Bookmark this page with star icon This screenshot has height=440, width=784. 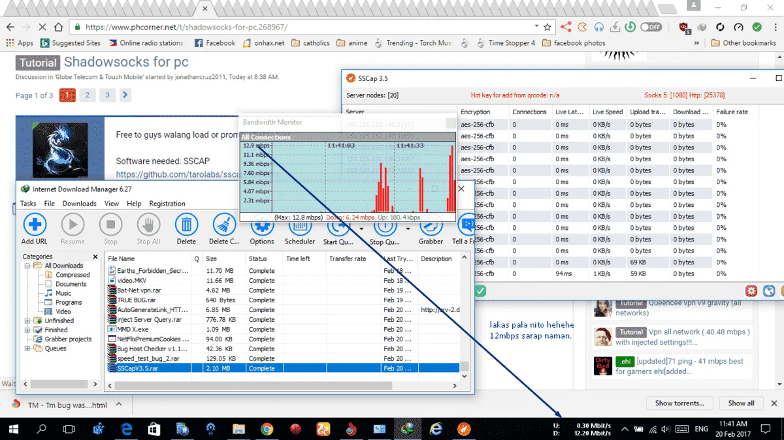coord(547,27)
